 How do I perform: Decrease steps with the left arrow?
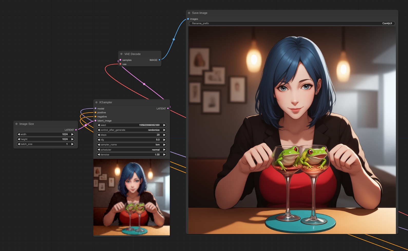click(x=99, y=135)
